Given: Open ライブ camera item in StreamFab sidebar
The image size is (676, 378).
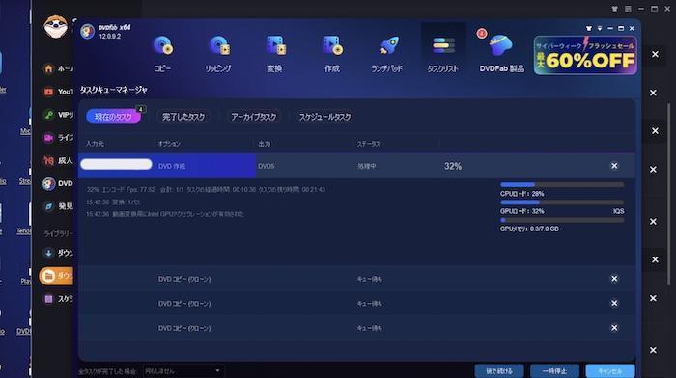Looking at the screenshot, I should coord(58,137).
